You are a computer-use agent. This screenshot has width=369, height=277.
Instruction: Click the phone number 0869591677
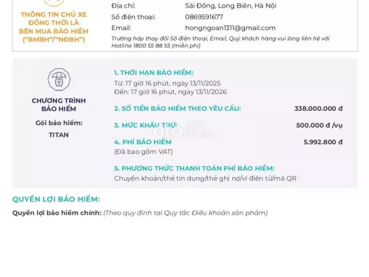tap(204, 17)
